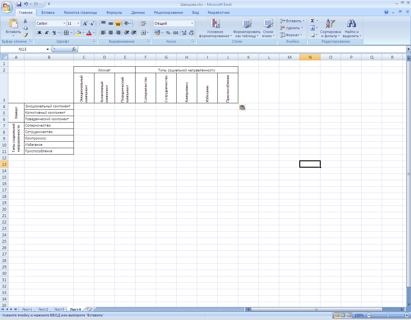Undo the last action
Image resolution: width=411 pixels, height=320 pixels.
pos(26,4)
